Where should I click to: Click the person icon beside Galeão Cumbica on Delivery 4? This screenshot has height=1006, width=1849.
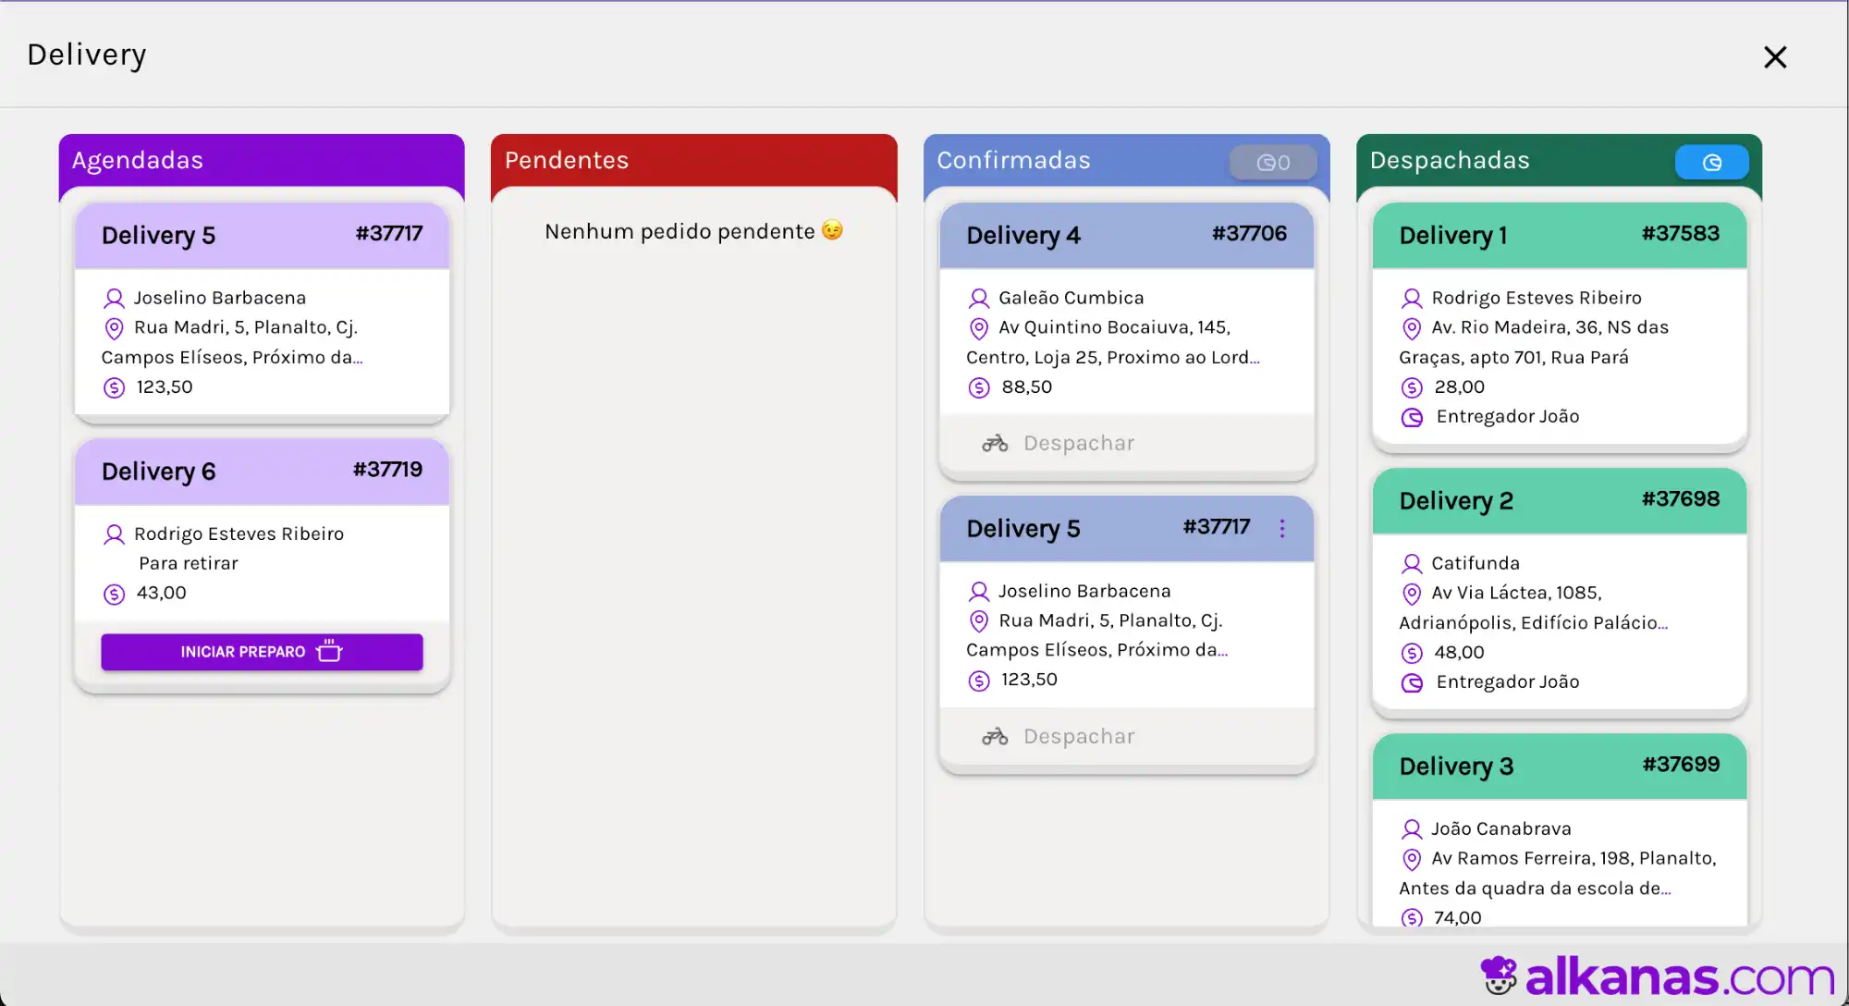(978, 298)
